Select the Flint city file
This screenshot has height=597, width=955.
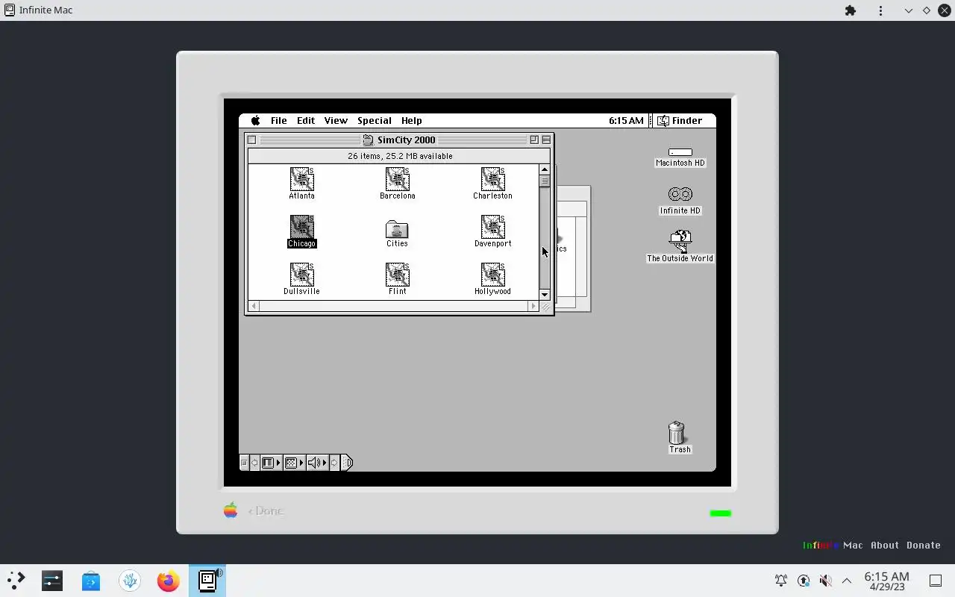[397, 275]
